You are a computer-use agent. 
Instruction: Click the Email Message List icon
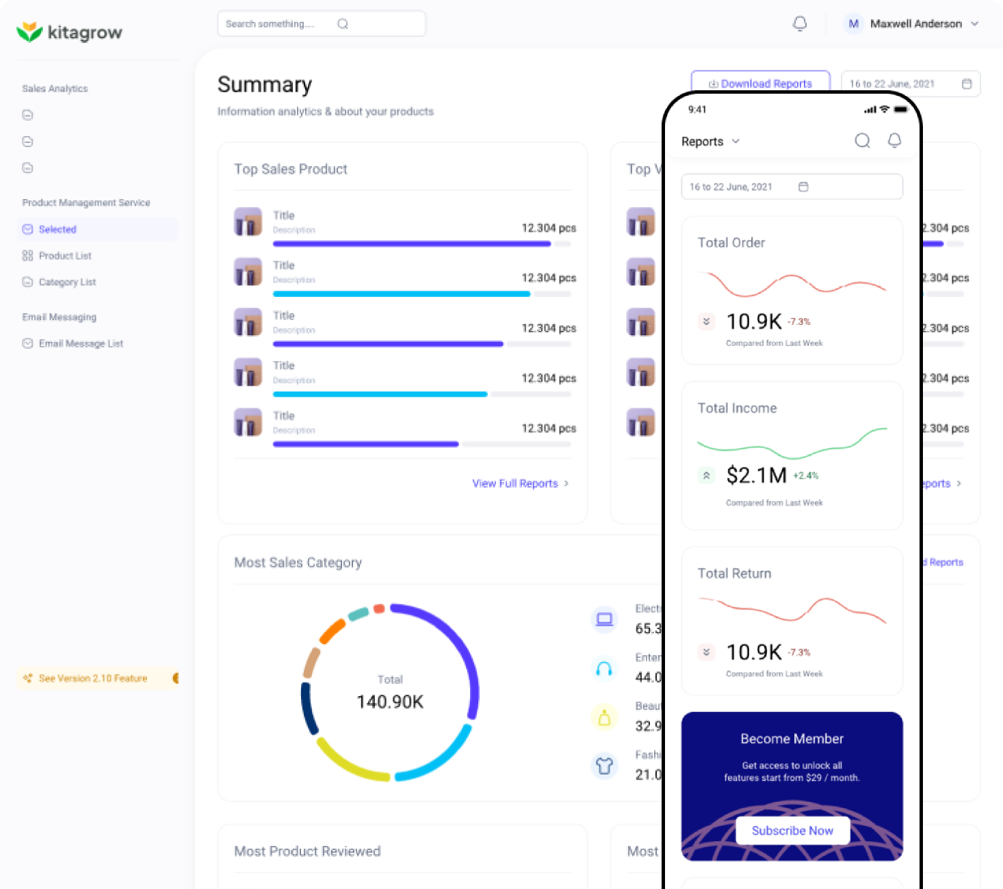(27, 343)
